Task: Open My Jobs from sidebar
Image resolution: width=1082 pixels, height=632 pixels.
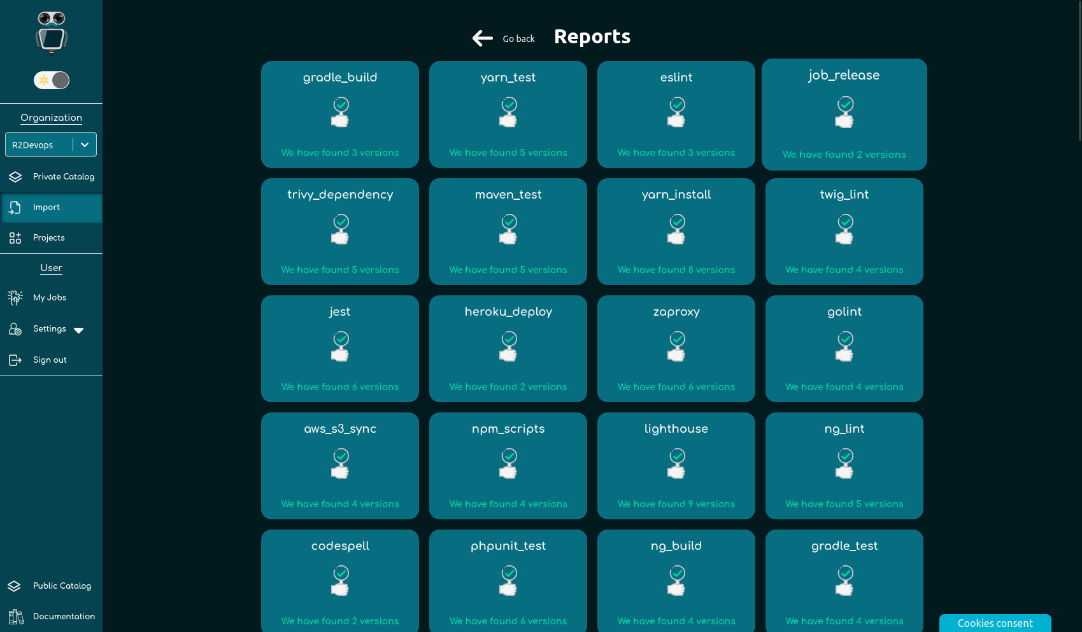Action: pos(50,298)
